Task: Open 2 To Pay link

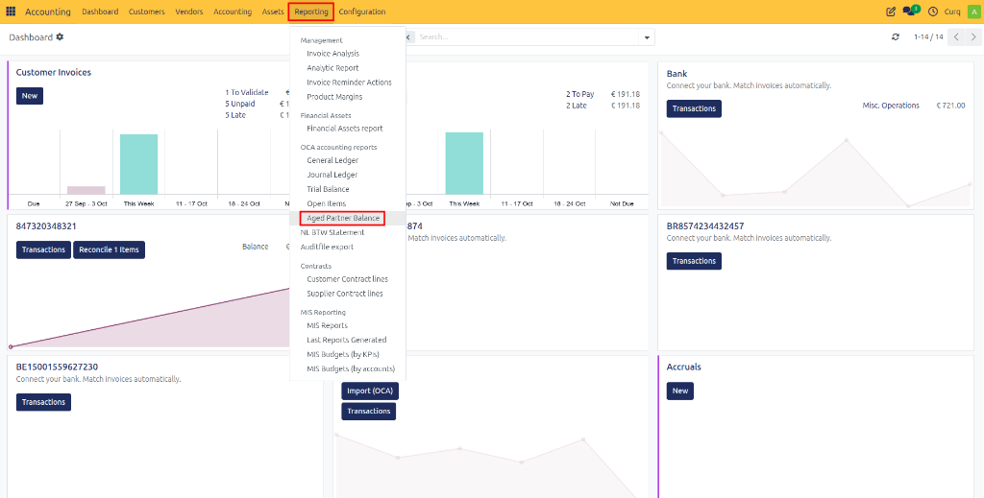Action: pyautogui.click(x=579, y=95)
